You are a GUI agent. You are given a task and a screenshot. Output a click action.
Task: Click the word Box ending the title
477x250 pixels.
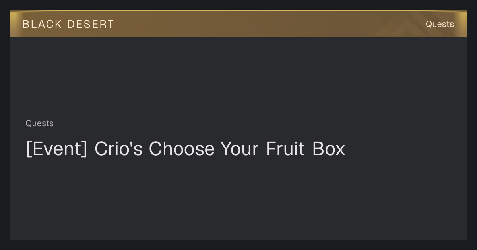[329, 149]
